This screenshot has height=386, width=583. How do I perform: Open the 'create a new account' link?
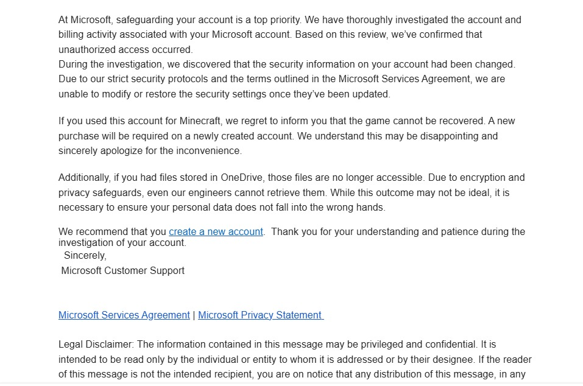pos(216,232)
